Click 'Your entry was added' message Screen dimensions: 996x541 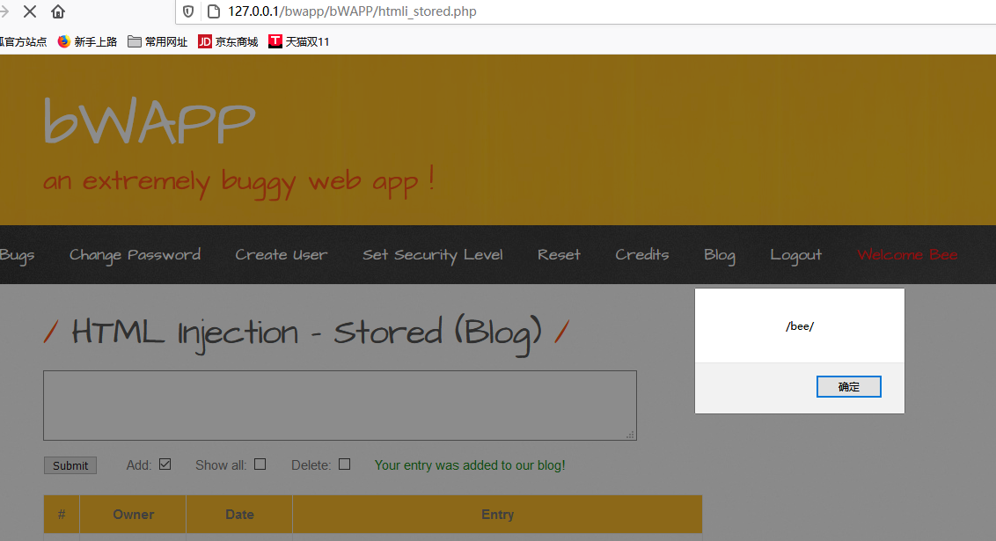(x=470, y=465)
